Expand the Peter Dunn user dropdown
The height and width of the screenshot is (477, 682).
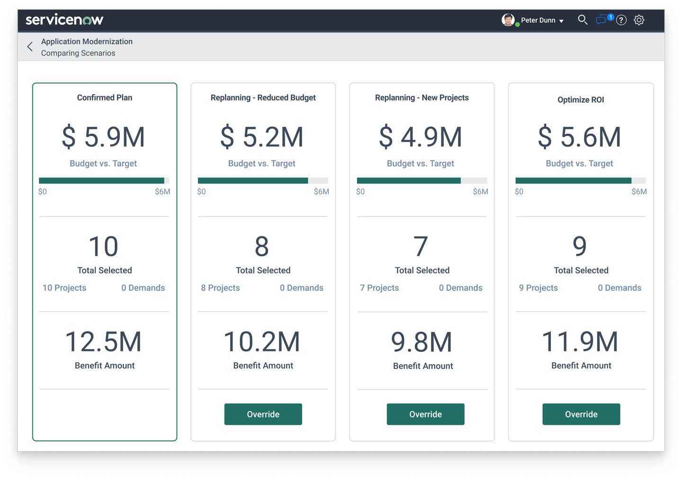(561, 21)
